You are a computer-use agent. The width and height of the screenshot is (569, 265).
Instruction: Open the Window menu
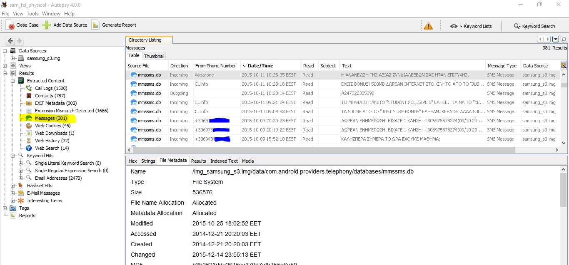click(51, 14)
